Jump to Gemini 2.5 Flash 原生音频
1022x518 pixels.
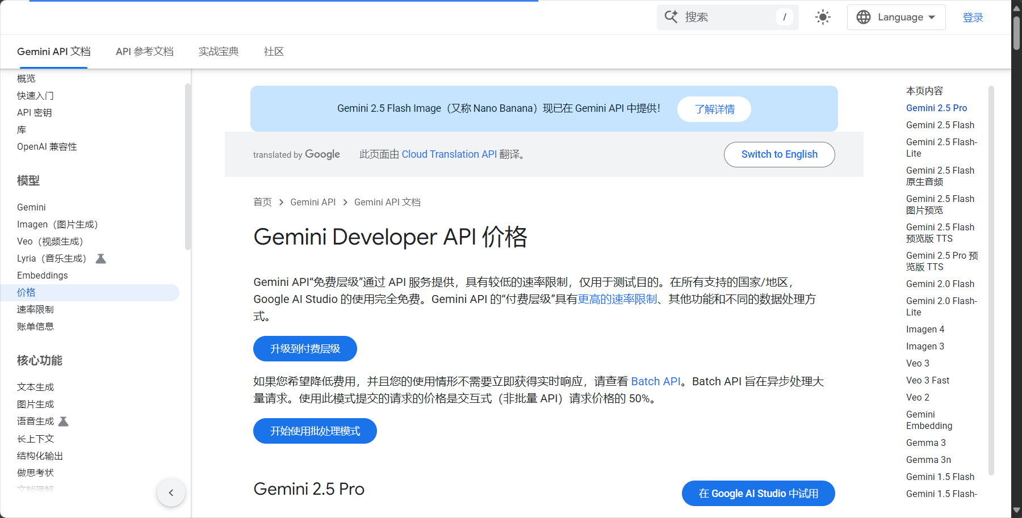tap(940, 176)
